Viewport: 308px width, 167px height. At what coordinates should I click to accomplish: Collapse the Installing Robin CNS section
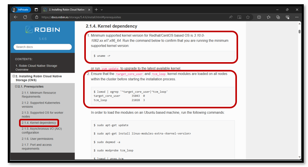pos(14,76)
